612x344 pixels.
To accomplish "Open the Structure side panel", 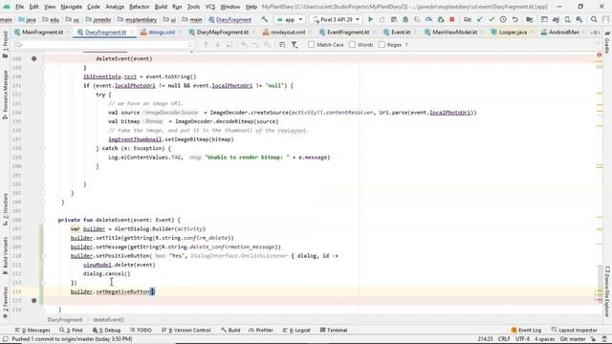I will click(5, 209).
